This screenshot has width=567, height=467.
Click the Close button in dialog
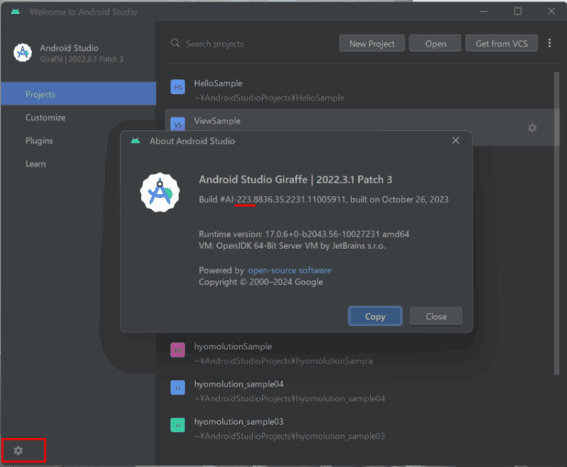point(436,316)
